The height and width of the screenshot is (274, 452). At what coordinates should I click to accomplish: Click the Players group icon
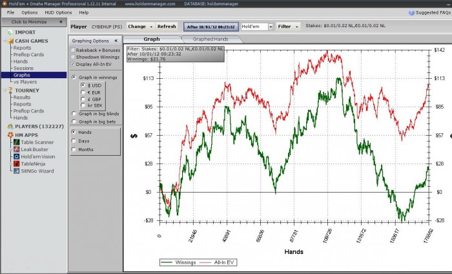[10, 126]
